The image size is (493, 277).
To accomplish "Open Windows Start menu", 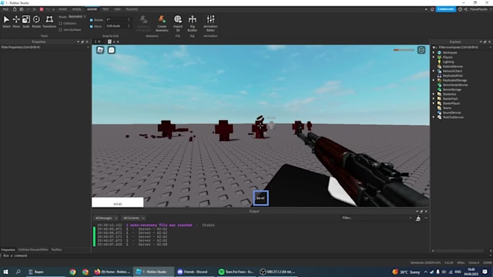I will coord(6,272).
